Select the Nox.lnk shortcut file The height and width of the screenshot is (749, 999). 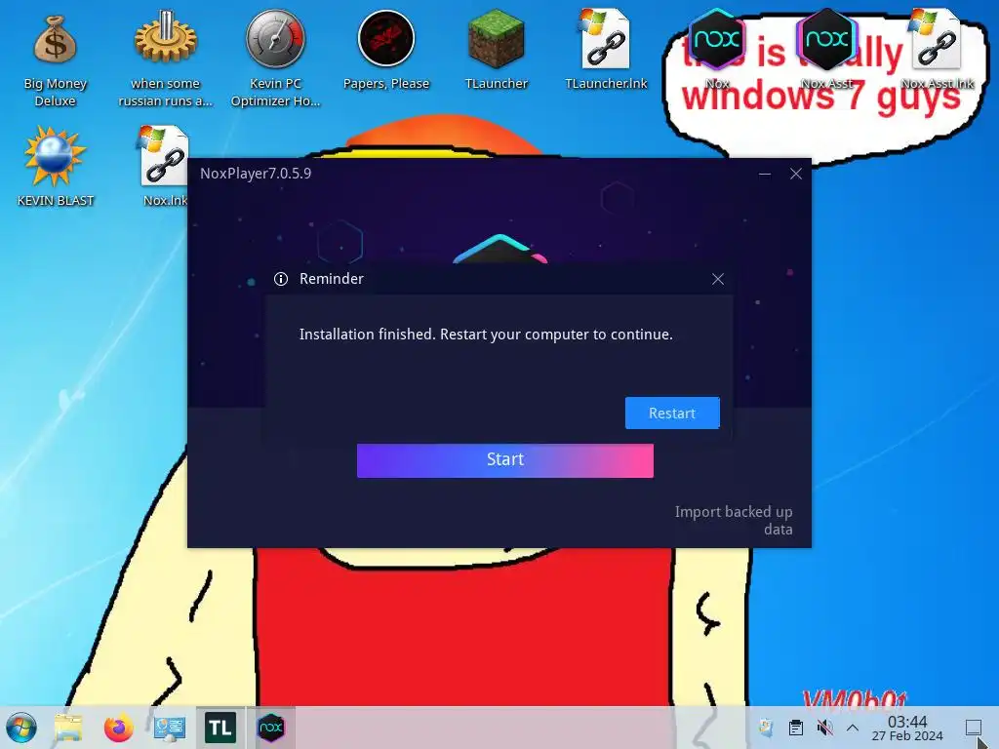(x=165, y=167)
